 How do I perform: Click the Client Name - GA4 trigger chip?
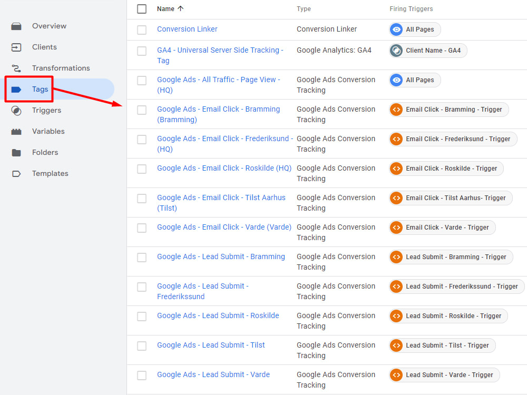click(x=428, y=51)
